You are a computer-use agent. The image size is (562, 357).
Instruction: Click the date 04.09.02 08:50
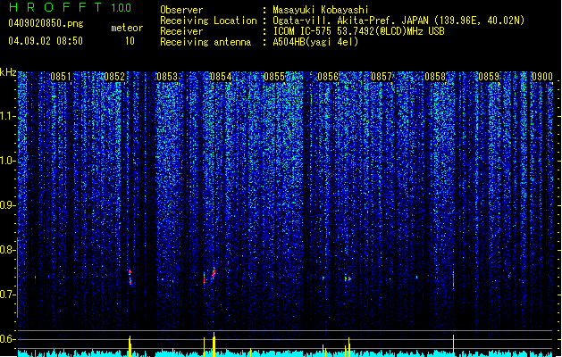click(x=46, y=41)
